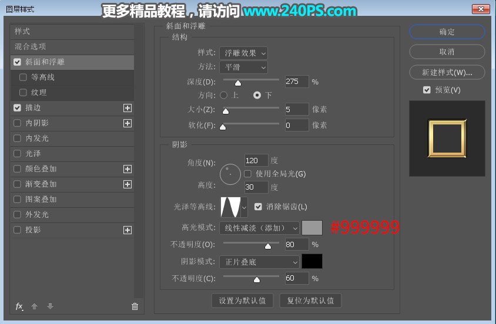Open the fx effects menu icon

(19, 306)
